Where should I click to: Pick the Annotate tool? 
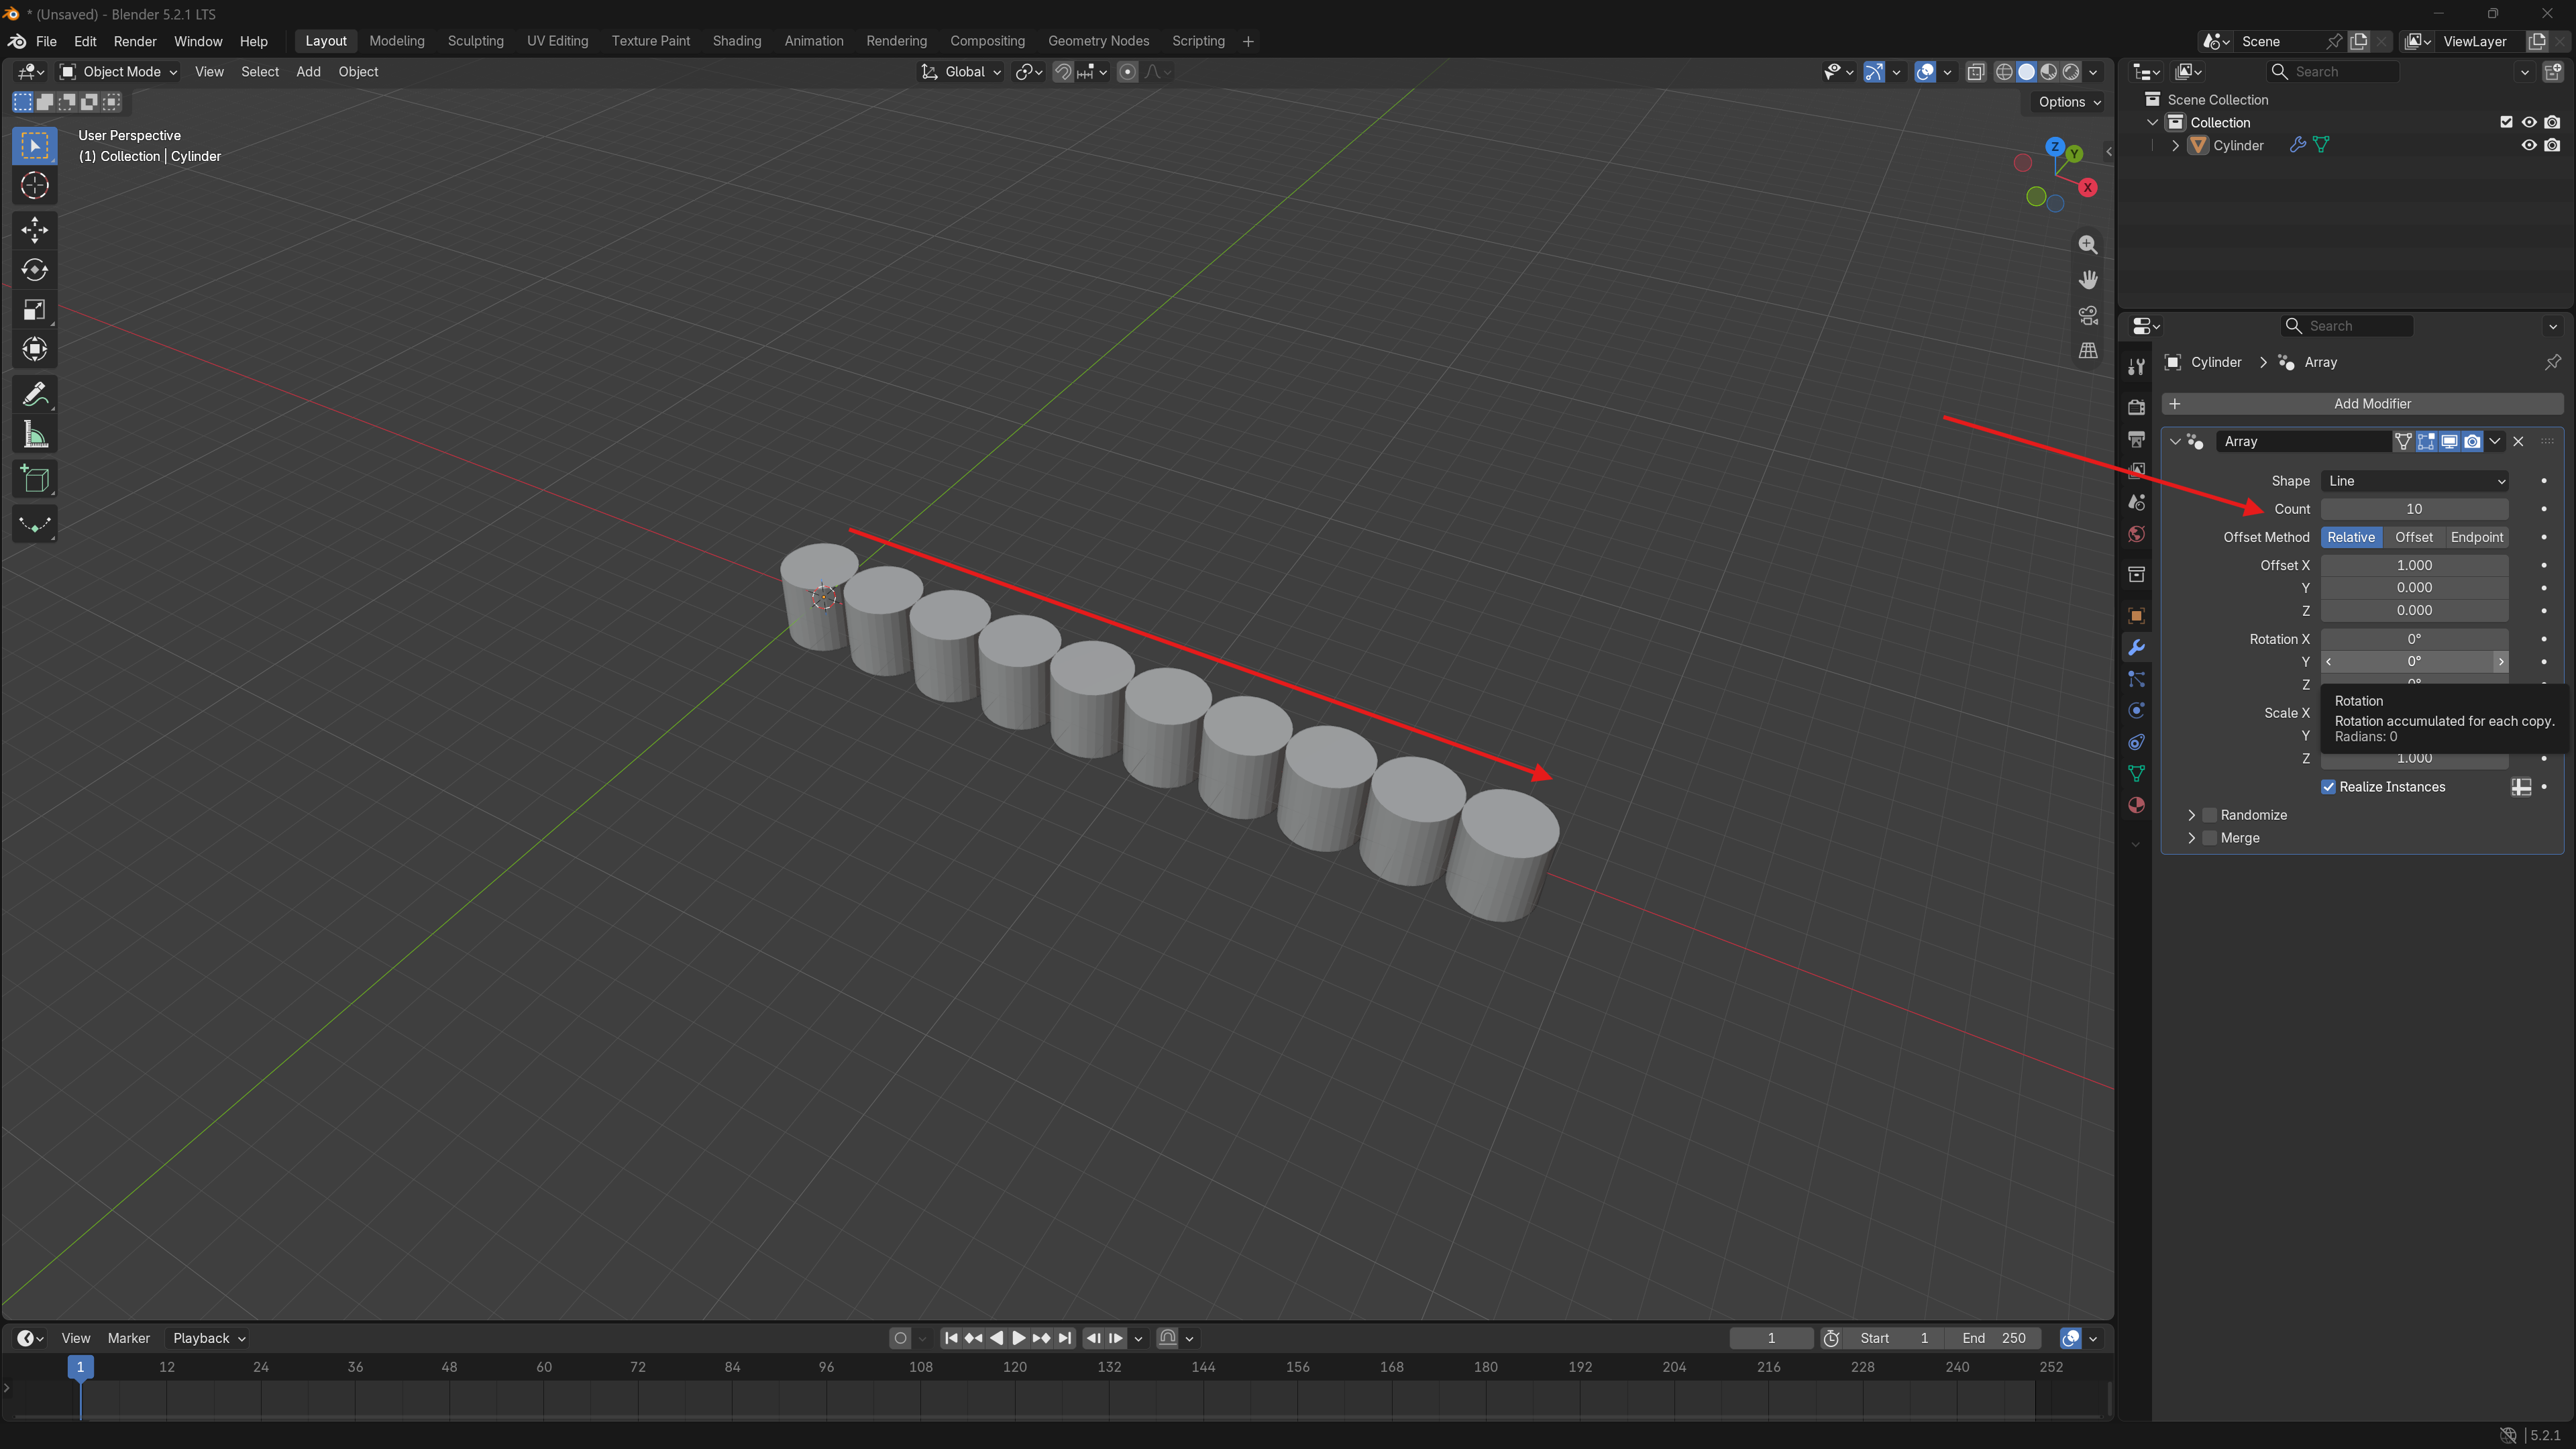coord(35,395)
